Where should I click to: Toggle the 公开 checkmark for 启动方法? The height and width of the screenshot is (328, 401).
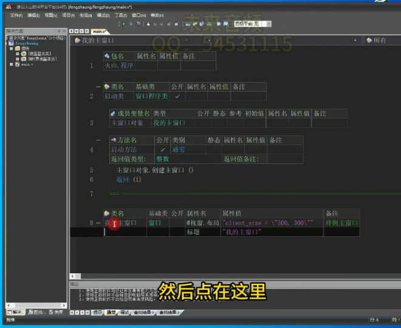coord(162,149)
